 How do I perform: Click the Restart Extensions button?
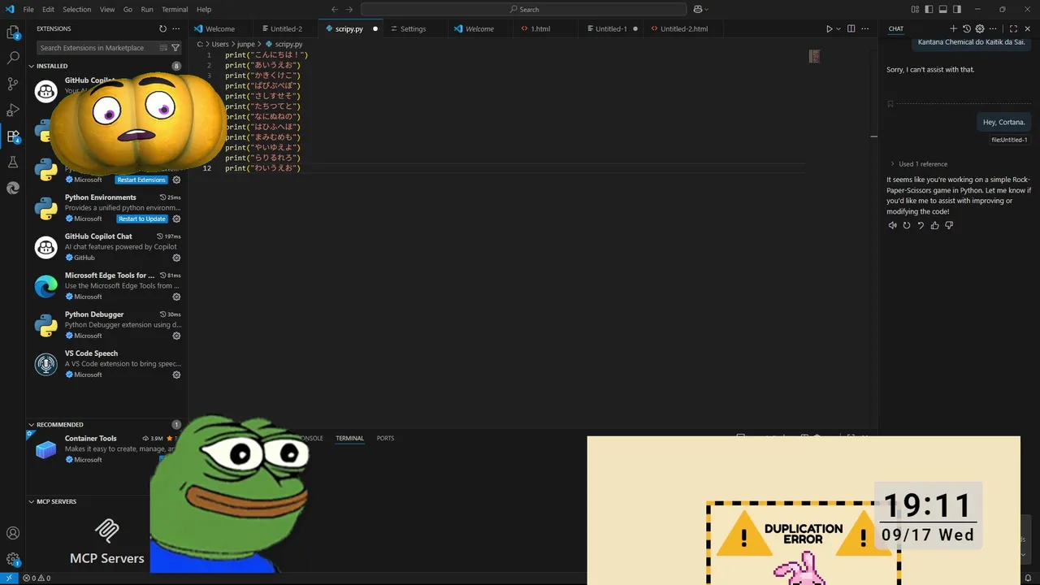click(x=141, y=180)
